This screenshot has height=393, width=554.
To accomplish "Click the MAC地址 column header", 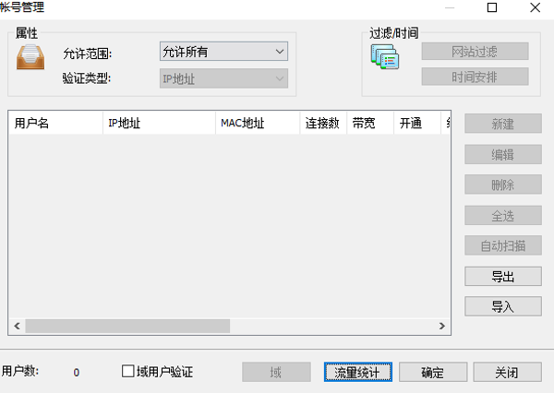I will pos(257,124).
